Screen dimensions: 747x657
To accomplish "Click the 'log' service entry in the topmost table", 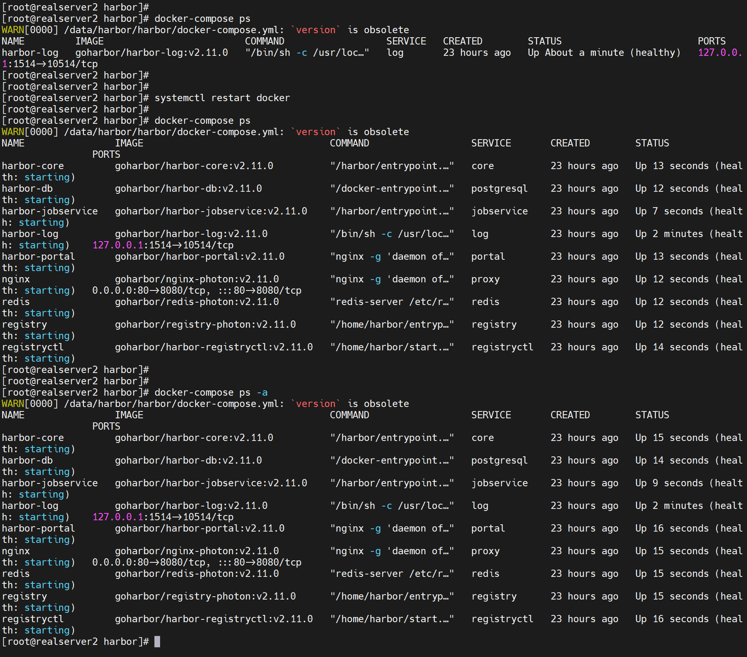I will [395, 53].
